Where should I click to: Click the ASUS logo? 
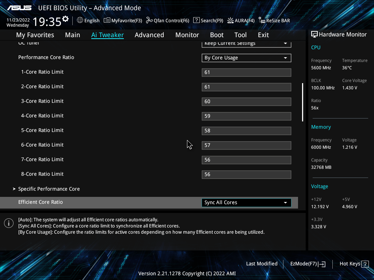19,8
